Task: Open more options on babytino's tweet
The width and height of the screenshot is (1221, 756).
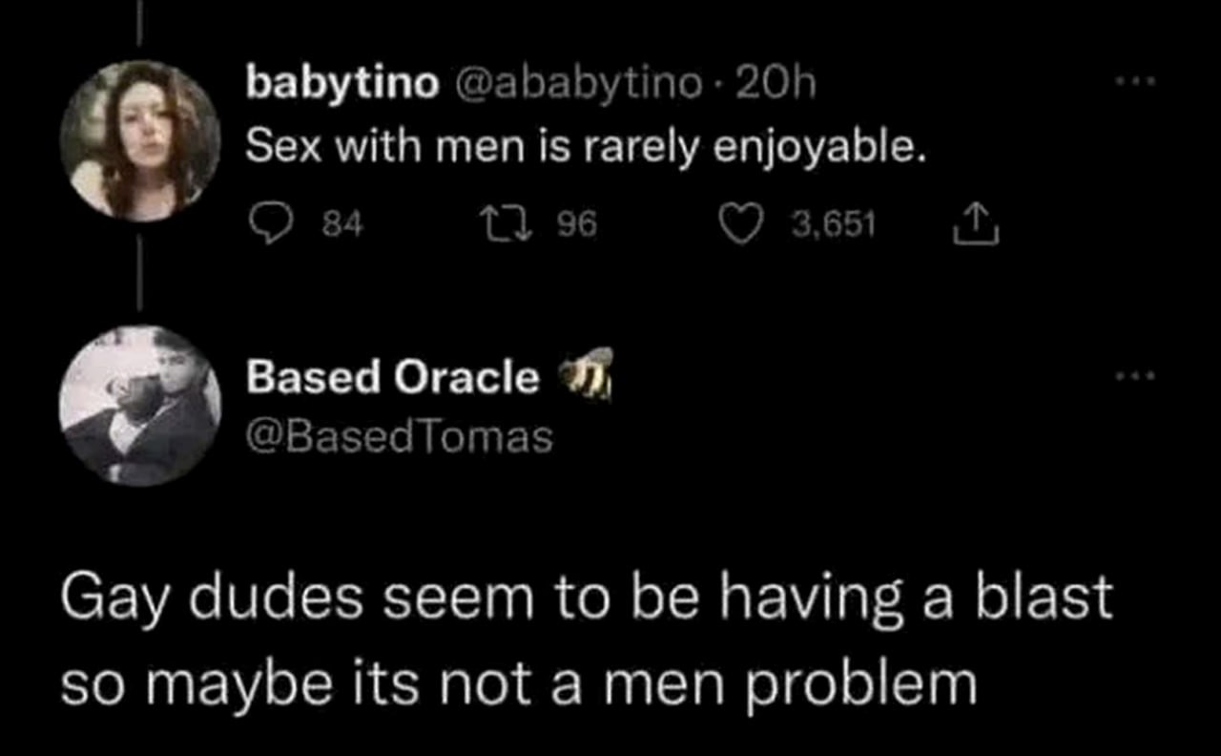Action: pyautogui.click(x=1136, y=82)
